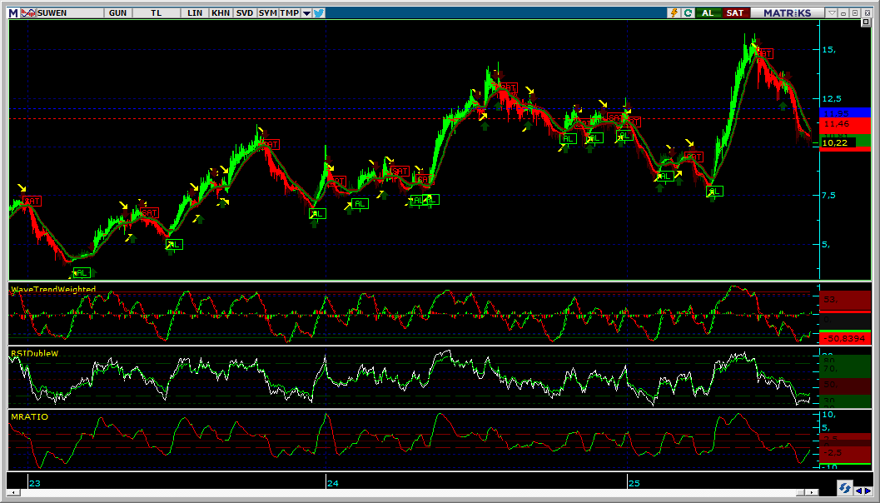Click the 70, level on RSI axis
880x503 pixels.
831,369
